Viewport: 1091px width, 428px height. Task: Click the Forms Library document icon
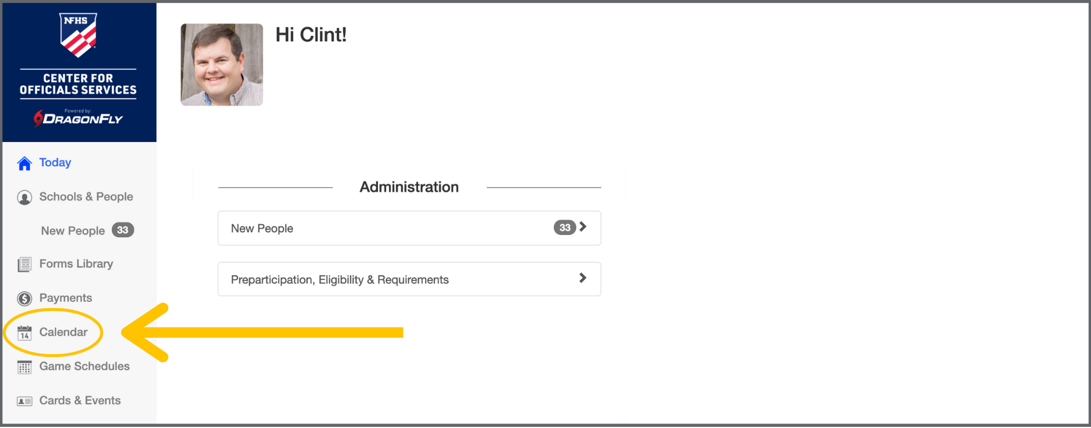pos(24,265)
